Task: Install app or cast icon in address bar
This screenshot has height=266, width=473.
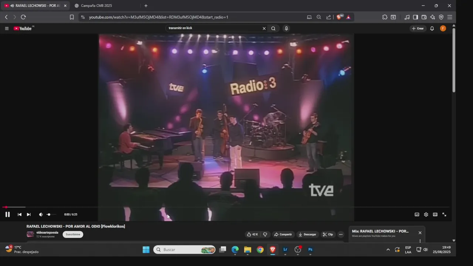Action: tap(309, 17)
